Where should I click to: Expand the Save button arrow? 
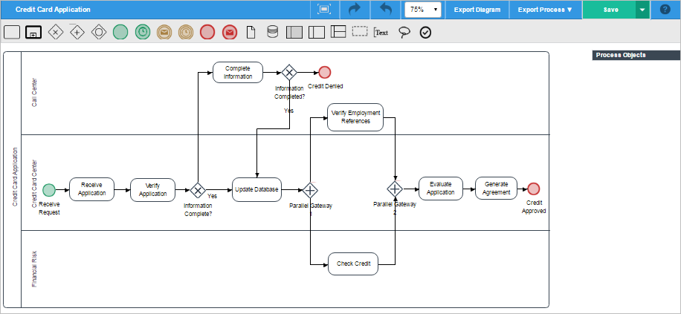point(642,10)
